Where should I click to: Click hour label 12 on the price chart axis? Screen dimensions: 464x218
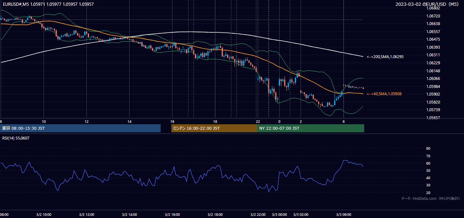coord(86,121)
